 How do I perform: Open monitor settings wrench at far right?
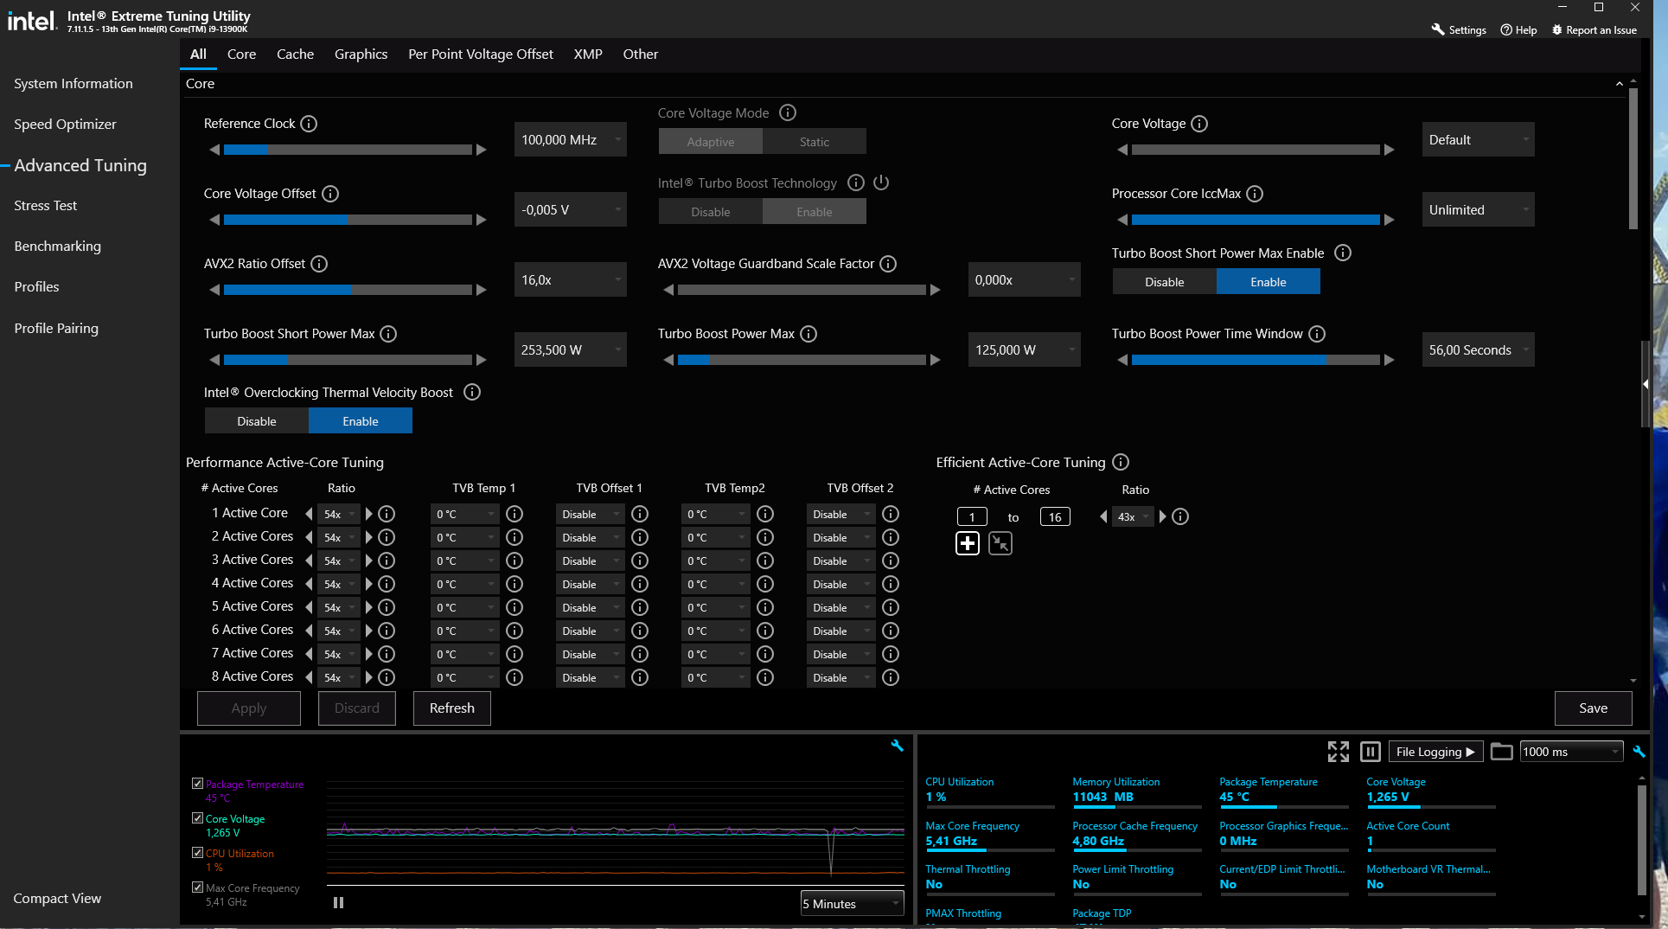coord(1639,752)
